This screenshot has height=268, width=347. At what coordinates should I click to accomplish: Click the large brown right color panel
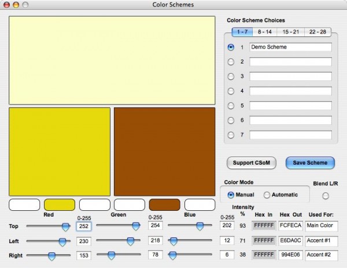tap(164, 151)
